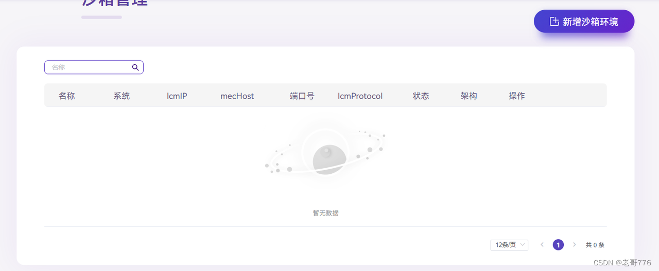Select page 1 in pagination
The height and width of the screenshot is (271, 659).
tap(558, 245)
